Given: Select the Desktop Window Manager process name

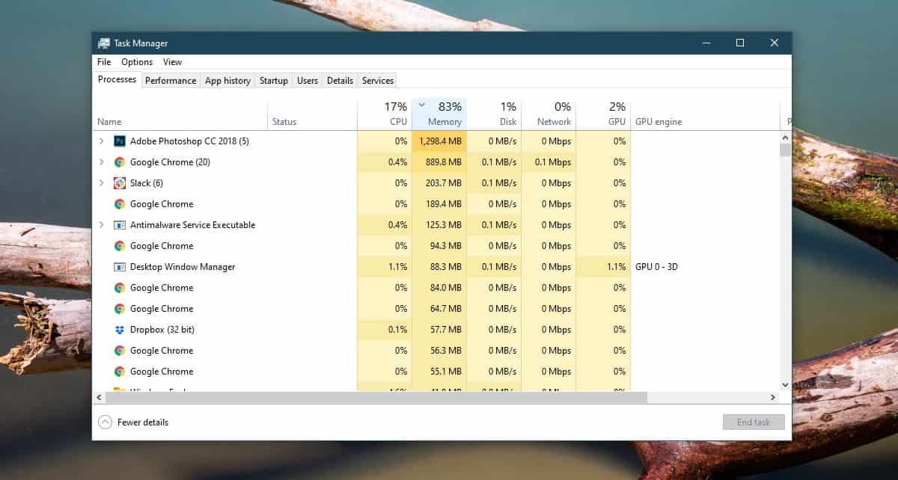Looking at the screenshot, I should coord(183,266).
